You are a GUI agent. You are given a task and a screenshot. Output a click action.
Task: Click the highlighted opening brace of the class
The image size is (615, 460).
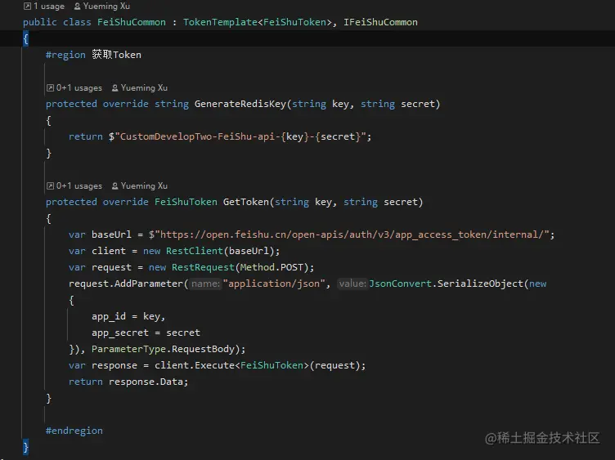point(25,38)
